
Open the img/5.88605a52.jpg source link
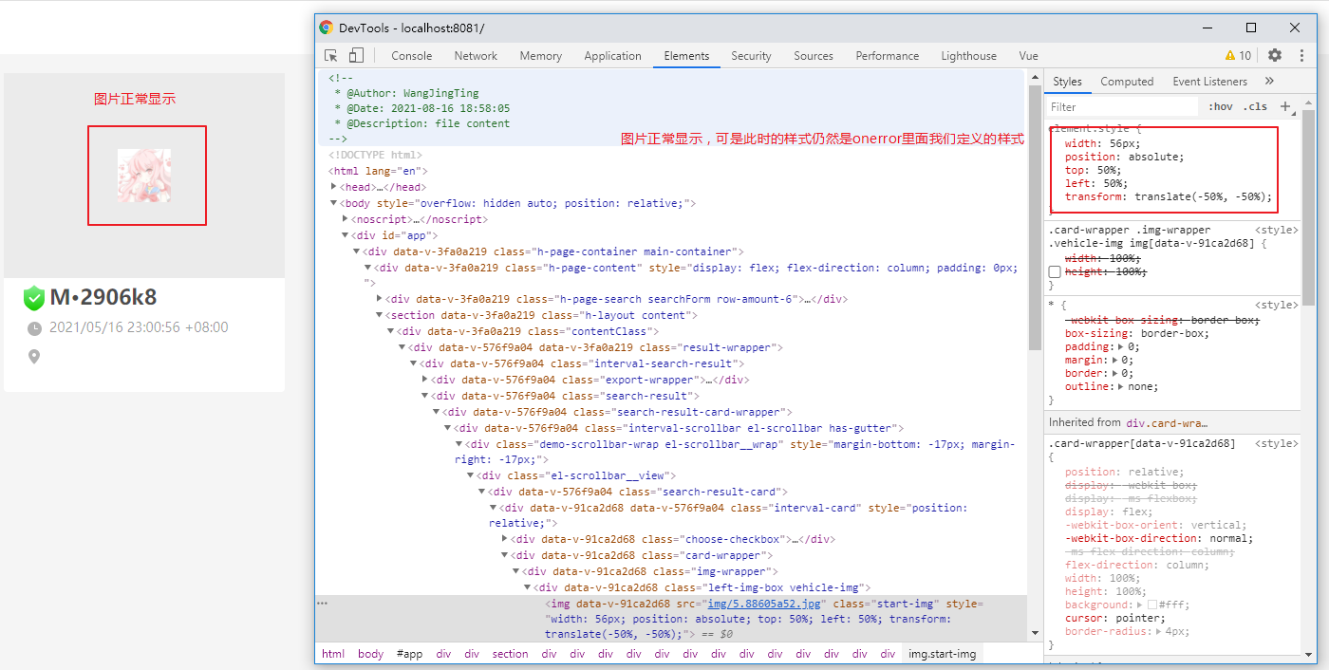point(766,604)
